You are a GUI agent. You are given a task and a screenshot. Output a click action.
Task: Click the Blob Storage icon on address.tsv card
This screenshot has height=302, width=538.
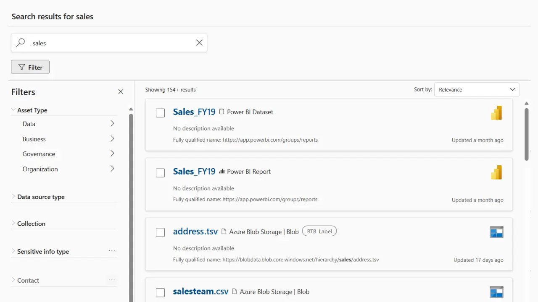(x=496, y=232)
